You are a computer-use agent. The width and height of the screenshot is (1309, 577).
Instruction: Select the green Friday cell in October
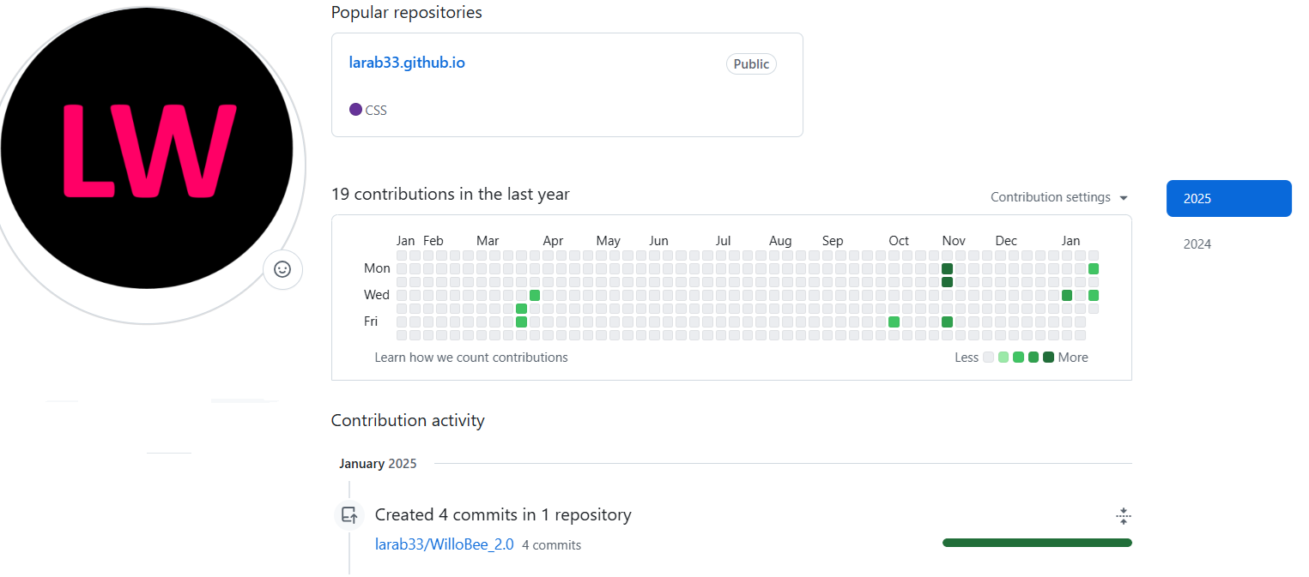[x=894, y=322]
